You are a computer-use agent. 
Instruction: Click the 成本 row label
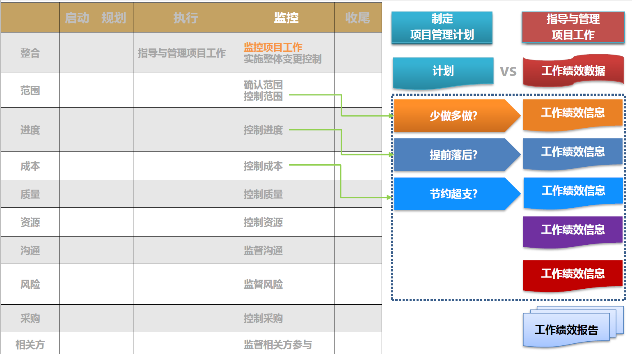point(30,166)
